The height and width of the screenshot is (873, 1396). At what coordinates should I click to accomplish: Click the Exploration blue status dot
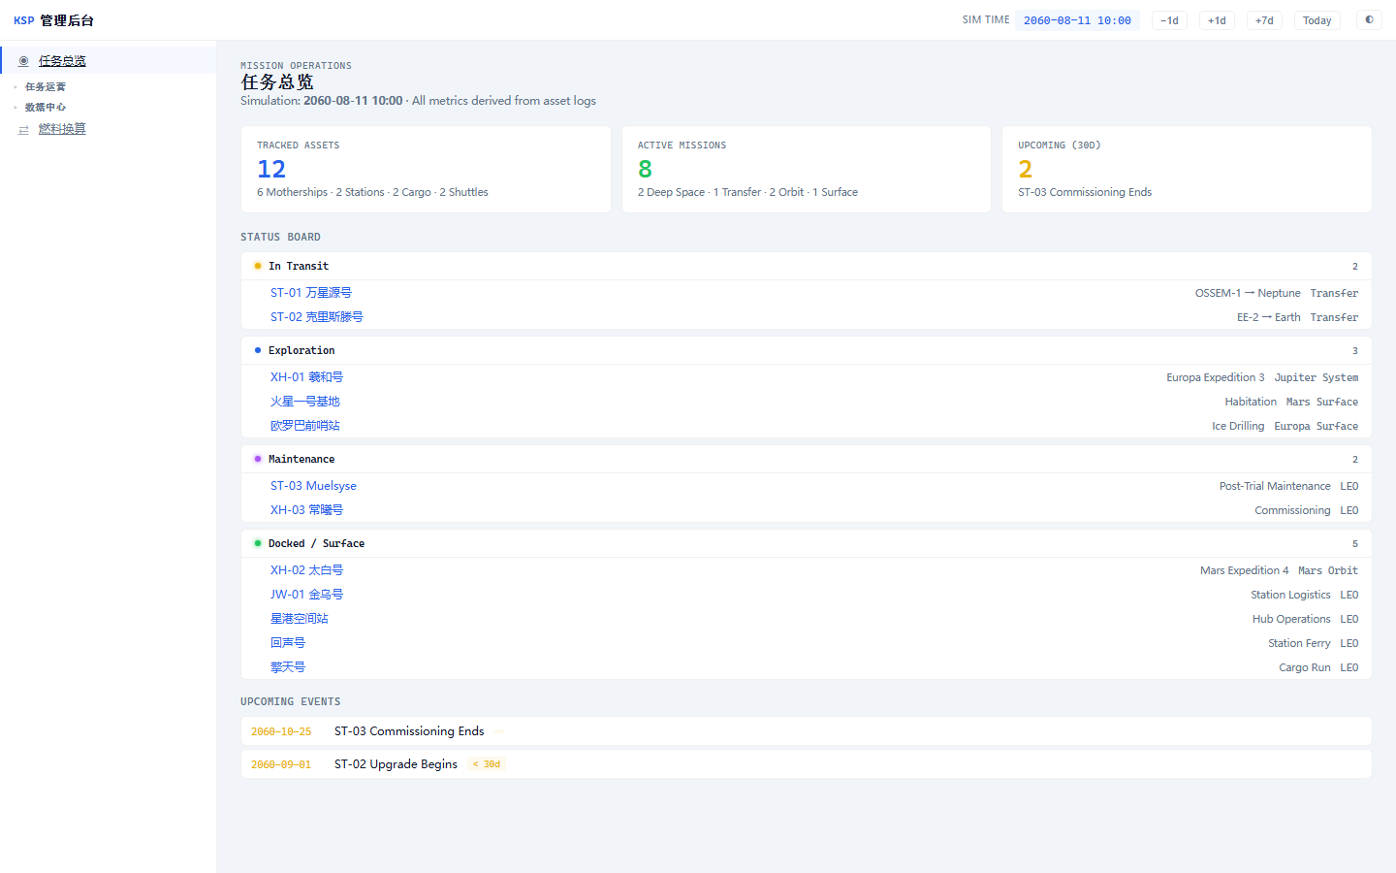(257, 350)
